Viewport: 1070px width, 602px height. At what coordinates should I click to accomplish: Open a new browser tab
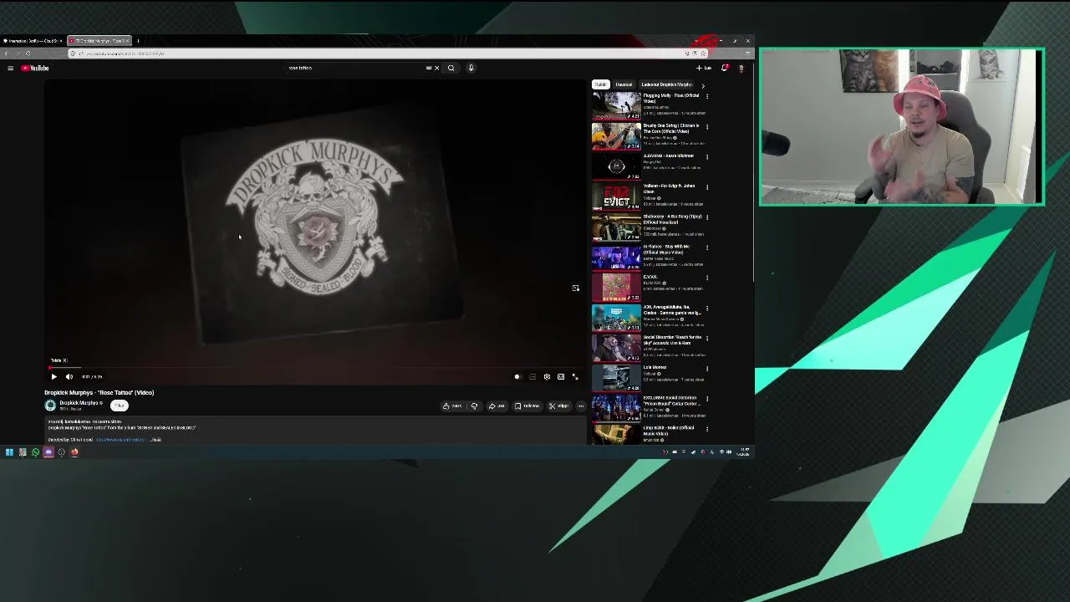[139, 41]
